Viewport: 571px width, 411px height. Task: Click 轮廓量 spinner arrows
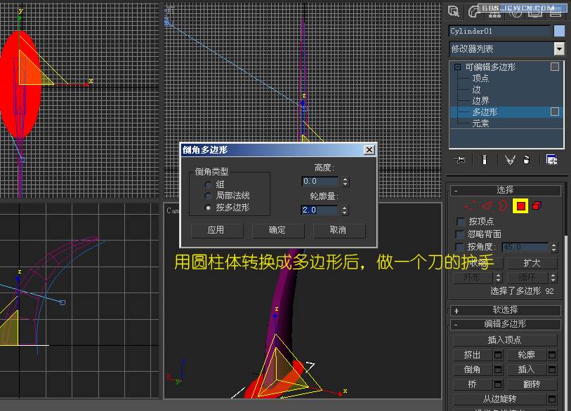(x=345, y=210)
